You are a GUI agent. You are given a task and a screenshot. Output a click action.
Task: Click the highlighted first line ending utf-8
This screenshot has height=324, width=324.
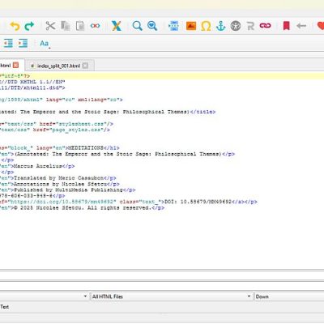click(162, 76)
